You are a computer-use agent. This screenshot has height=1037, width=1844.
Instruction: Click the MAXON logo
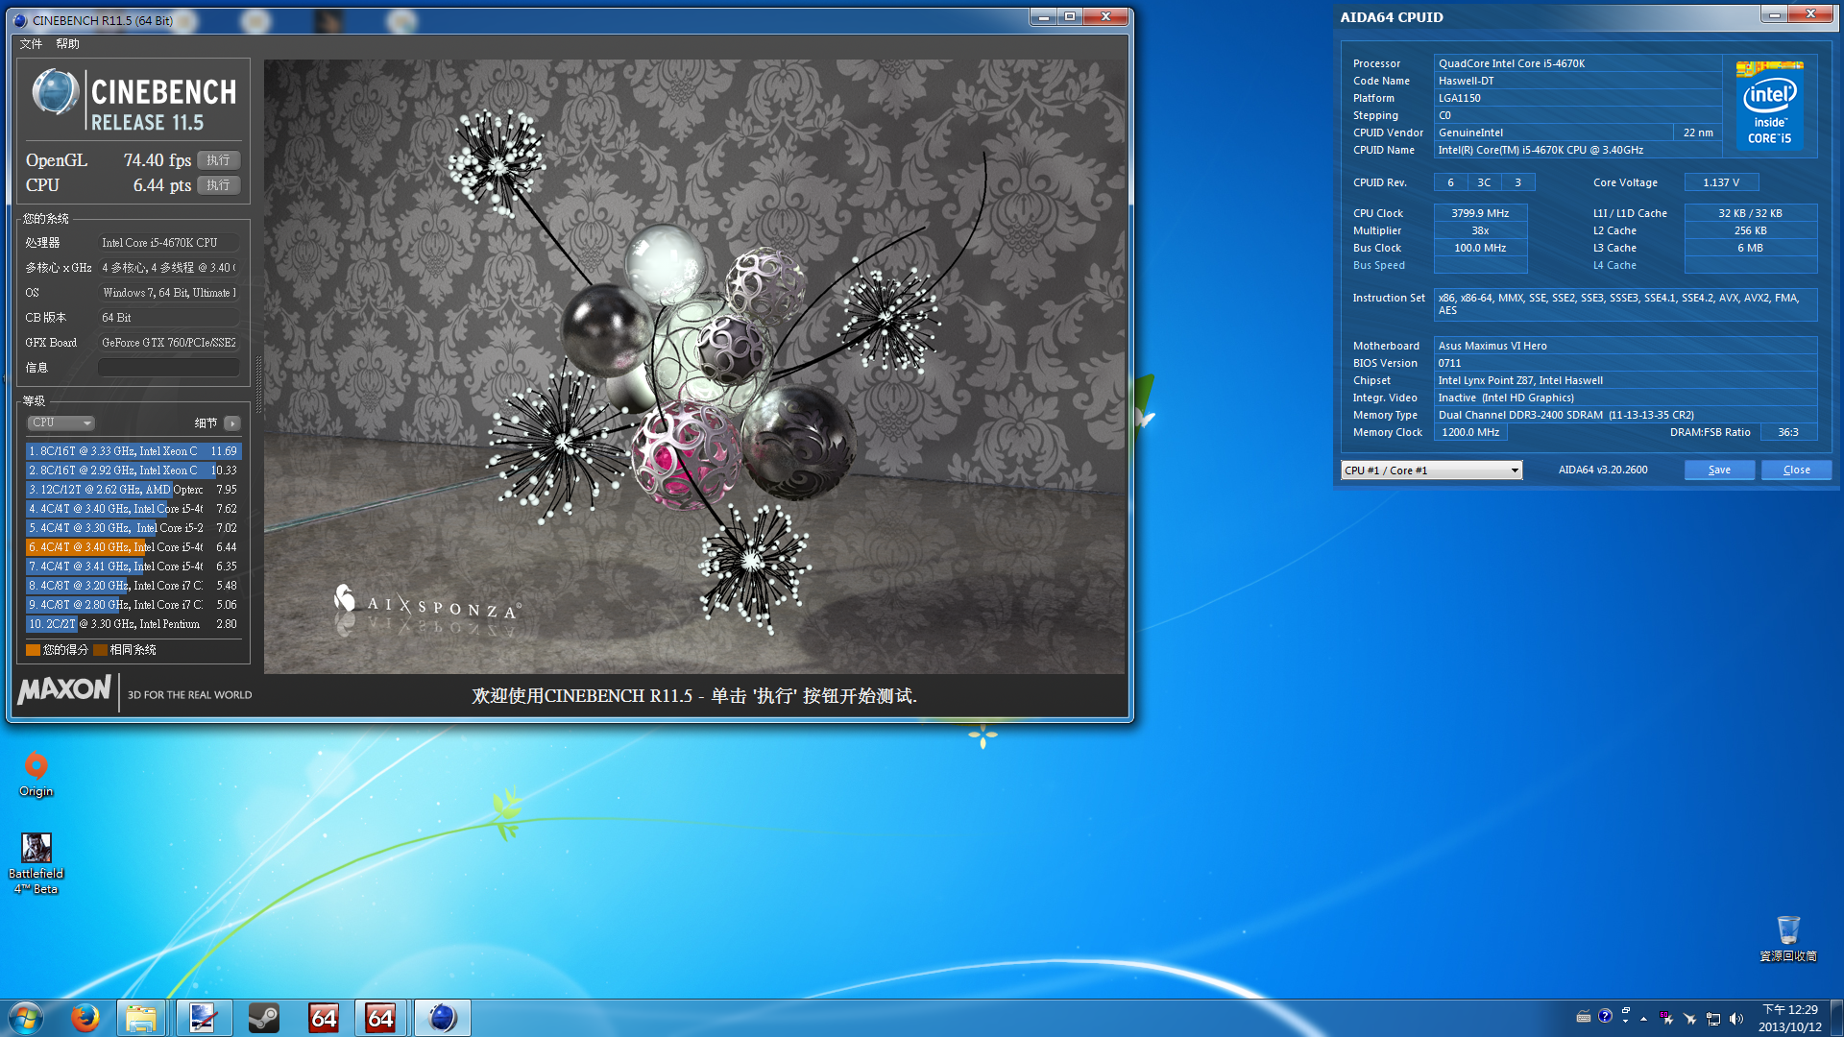tap(64, 689)
